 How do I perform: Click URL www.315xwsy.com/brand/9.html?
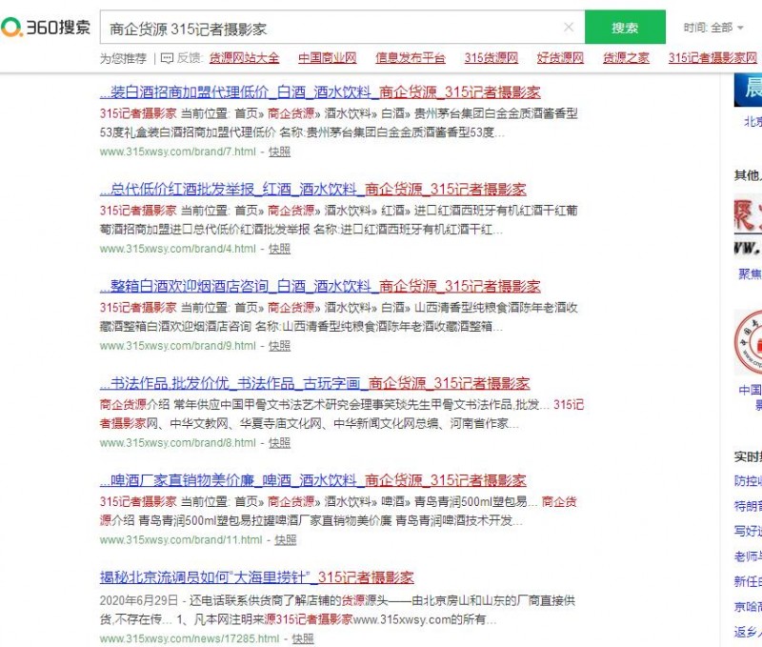(177, 346)
